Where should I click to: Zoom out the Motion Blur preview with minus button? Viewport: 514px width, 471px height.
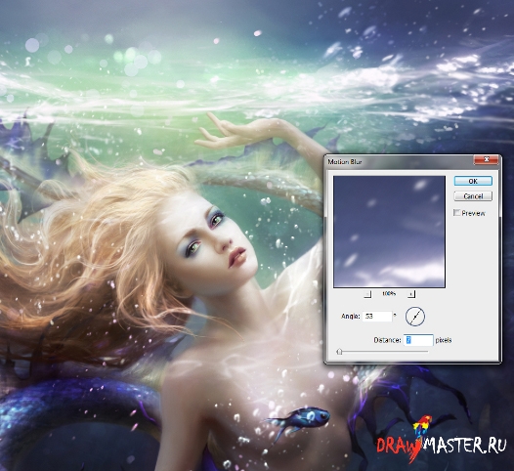[x=368, y=294]
